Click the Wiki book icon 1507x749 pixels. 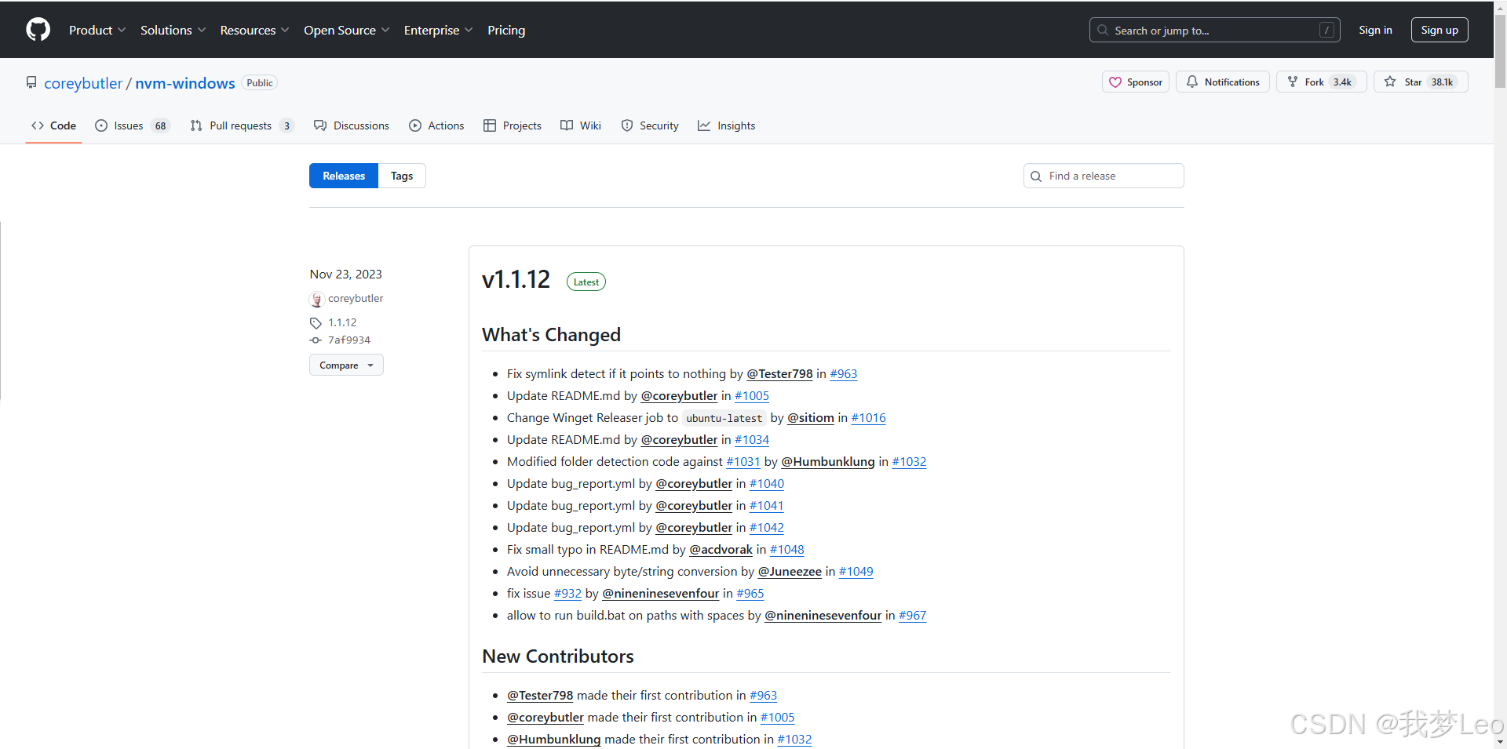point(567,125)
